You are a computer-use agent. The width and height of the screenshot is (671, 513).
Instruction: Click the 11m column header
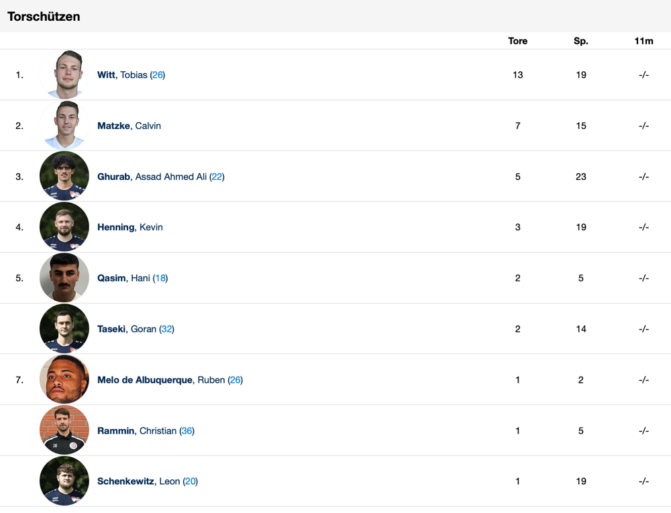point(643,41)
